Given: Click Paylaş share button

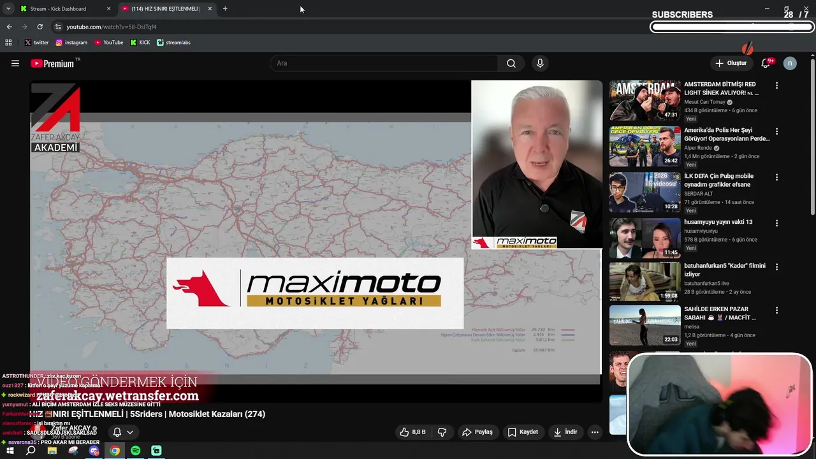Looking at the screenshot, I should [x=477, y=432].
